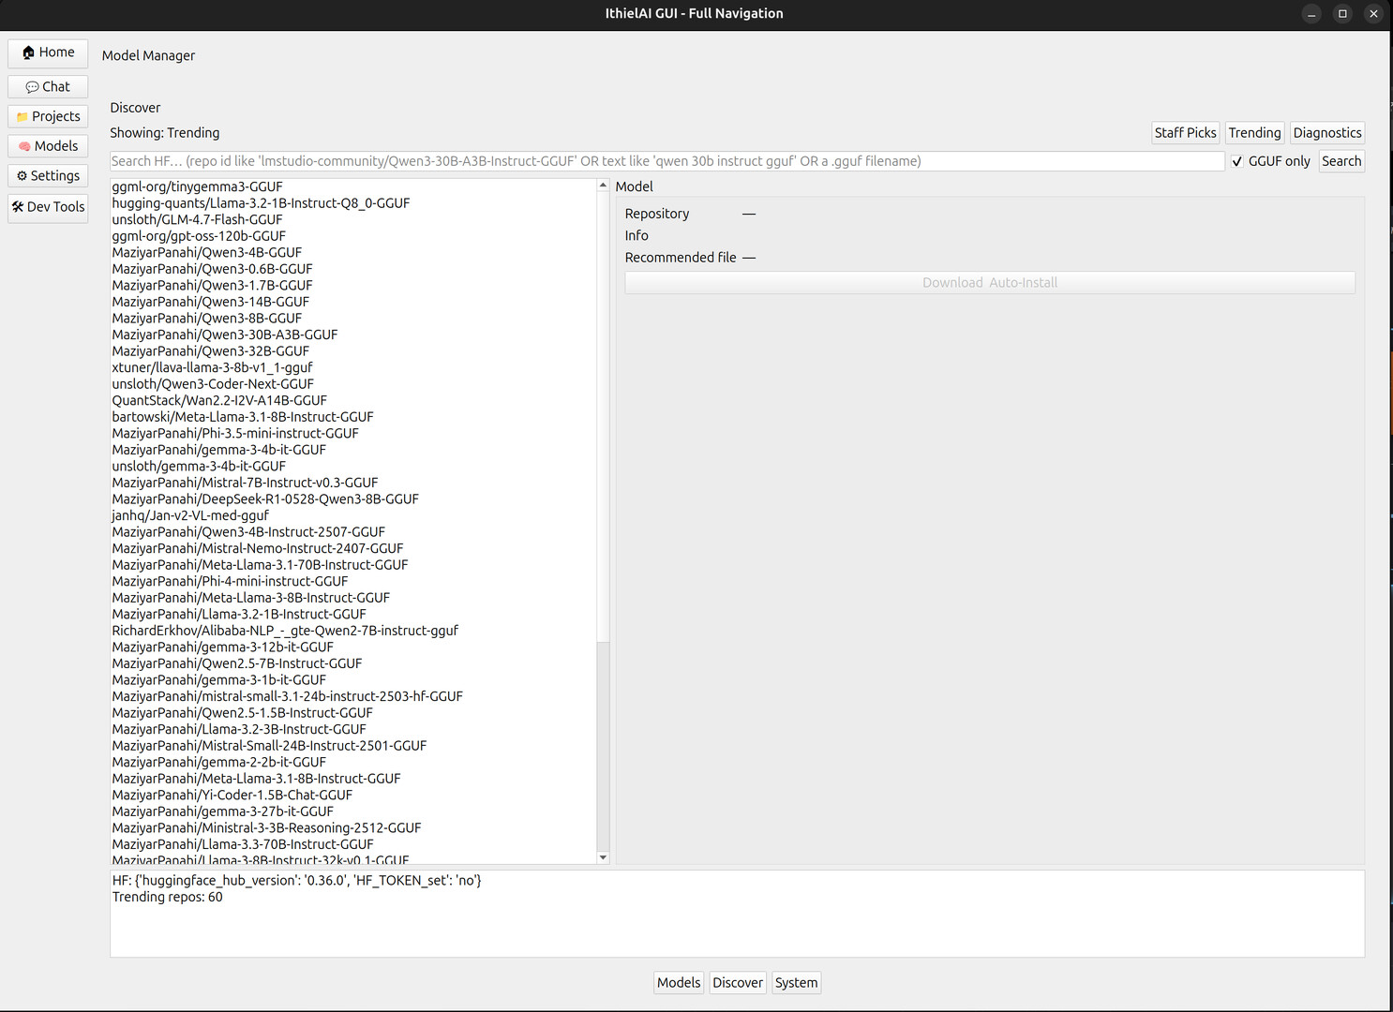Select ggml-org/gpt-oss-120b-GGUF from the list
This screenshot has width=1393, height=1012.
click(198, 236)
